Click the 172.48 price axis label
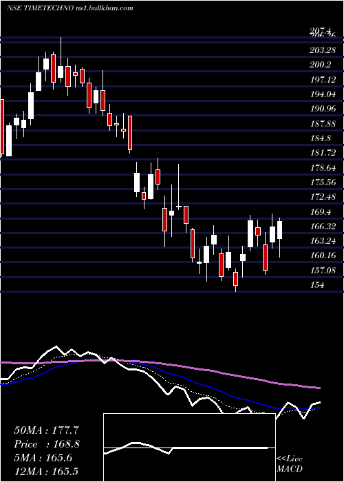Image resolution: width=344 pixels, height=482 pixels. point(323,197)
